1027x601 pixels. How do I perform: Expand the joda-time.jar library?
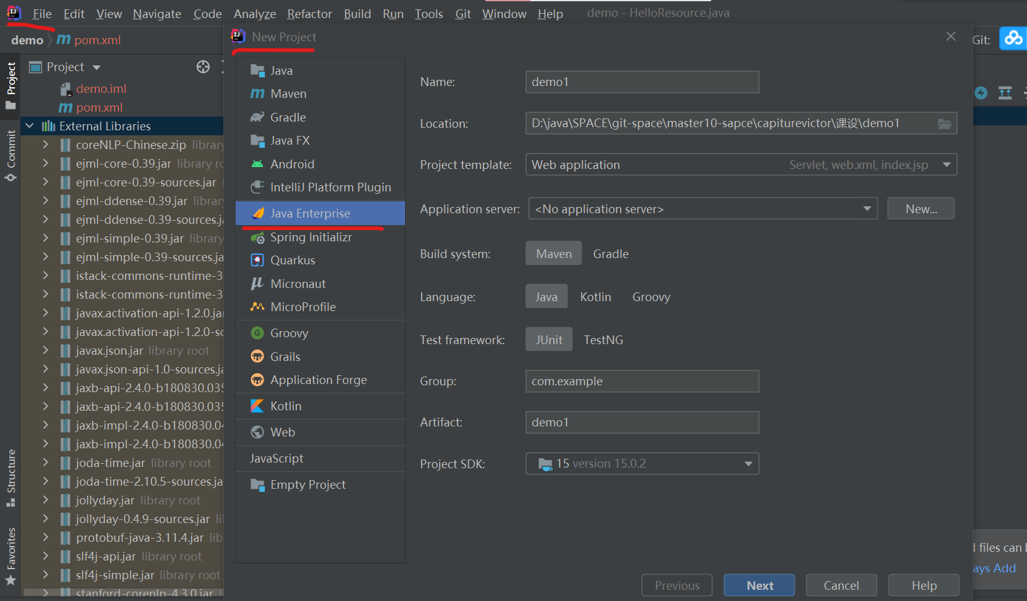45,463
